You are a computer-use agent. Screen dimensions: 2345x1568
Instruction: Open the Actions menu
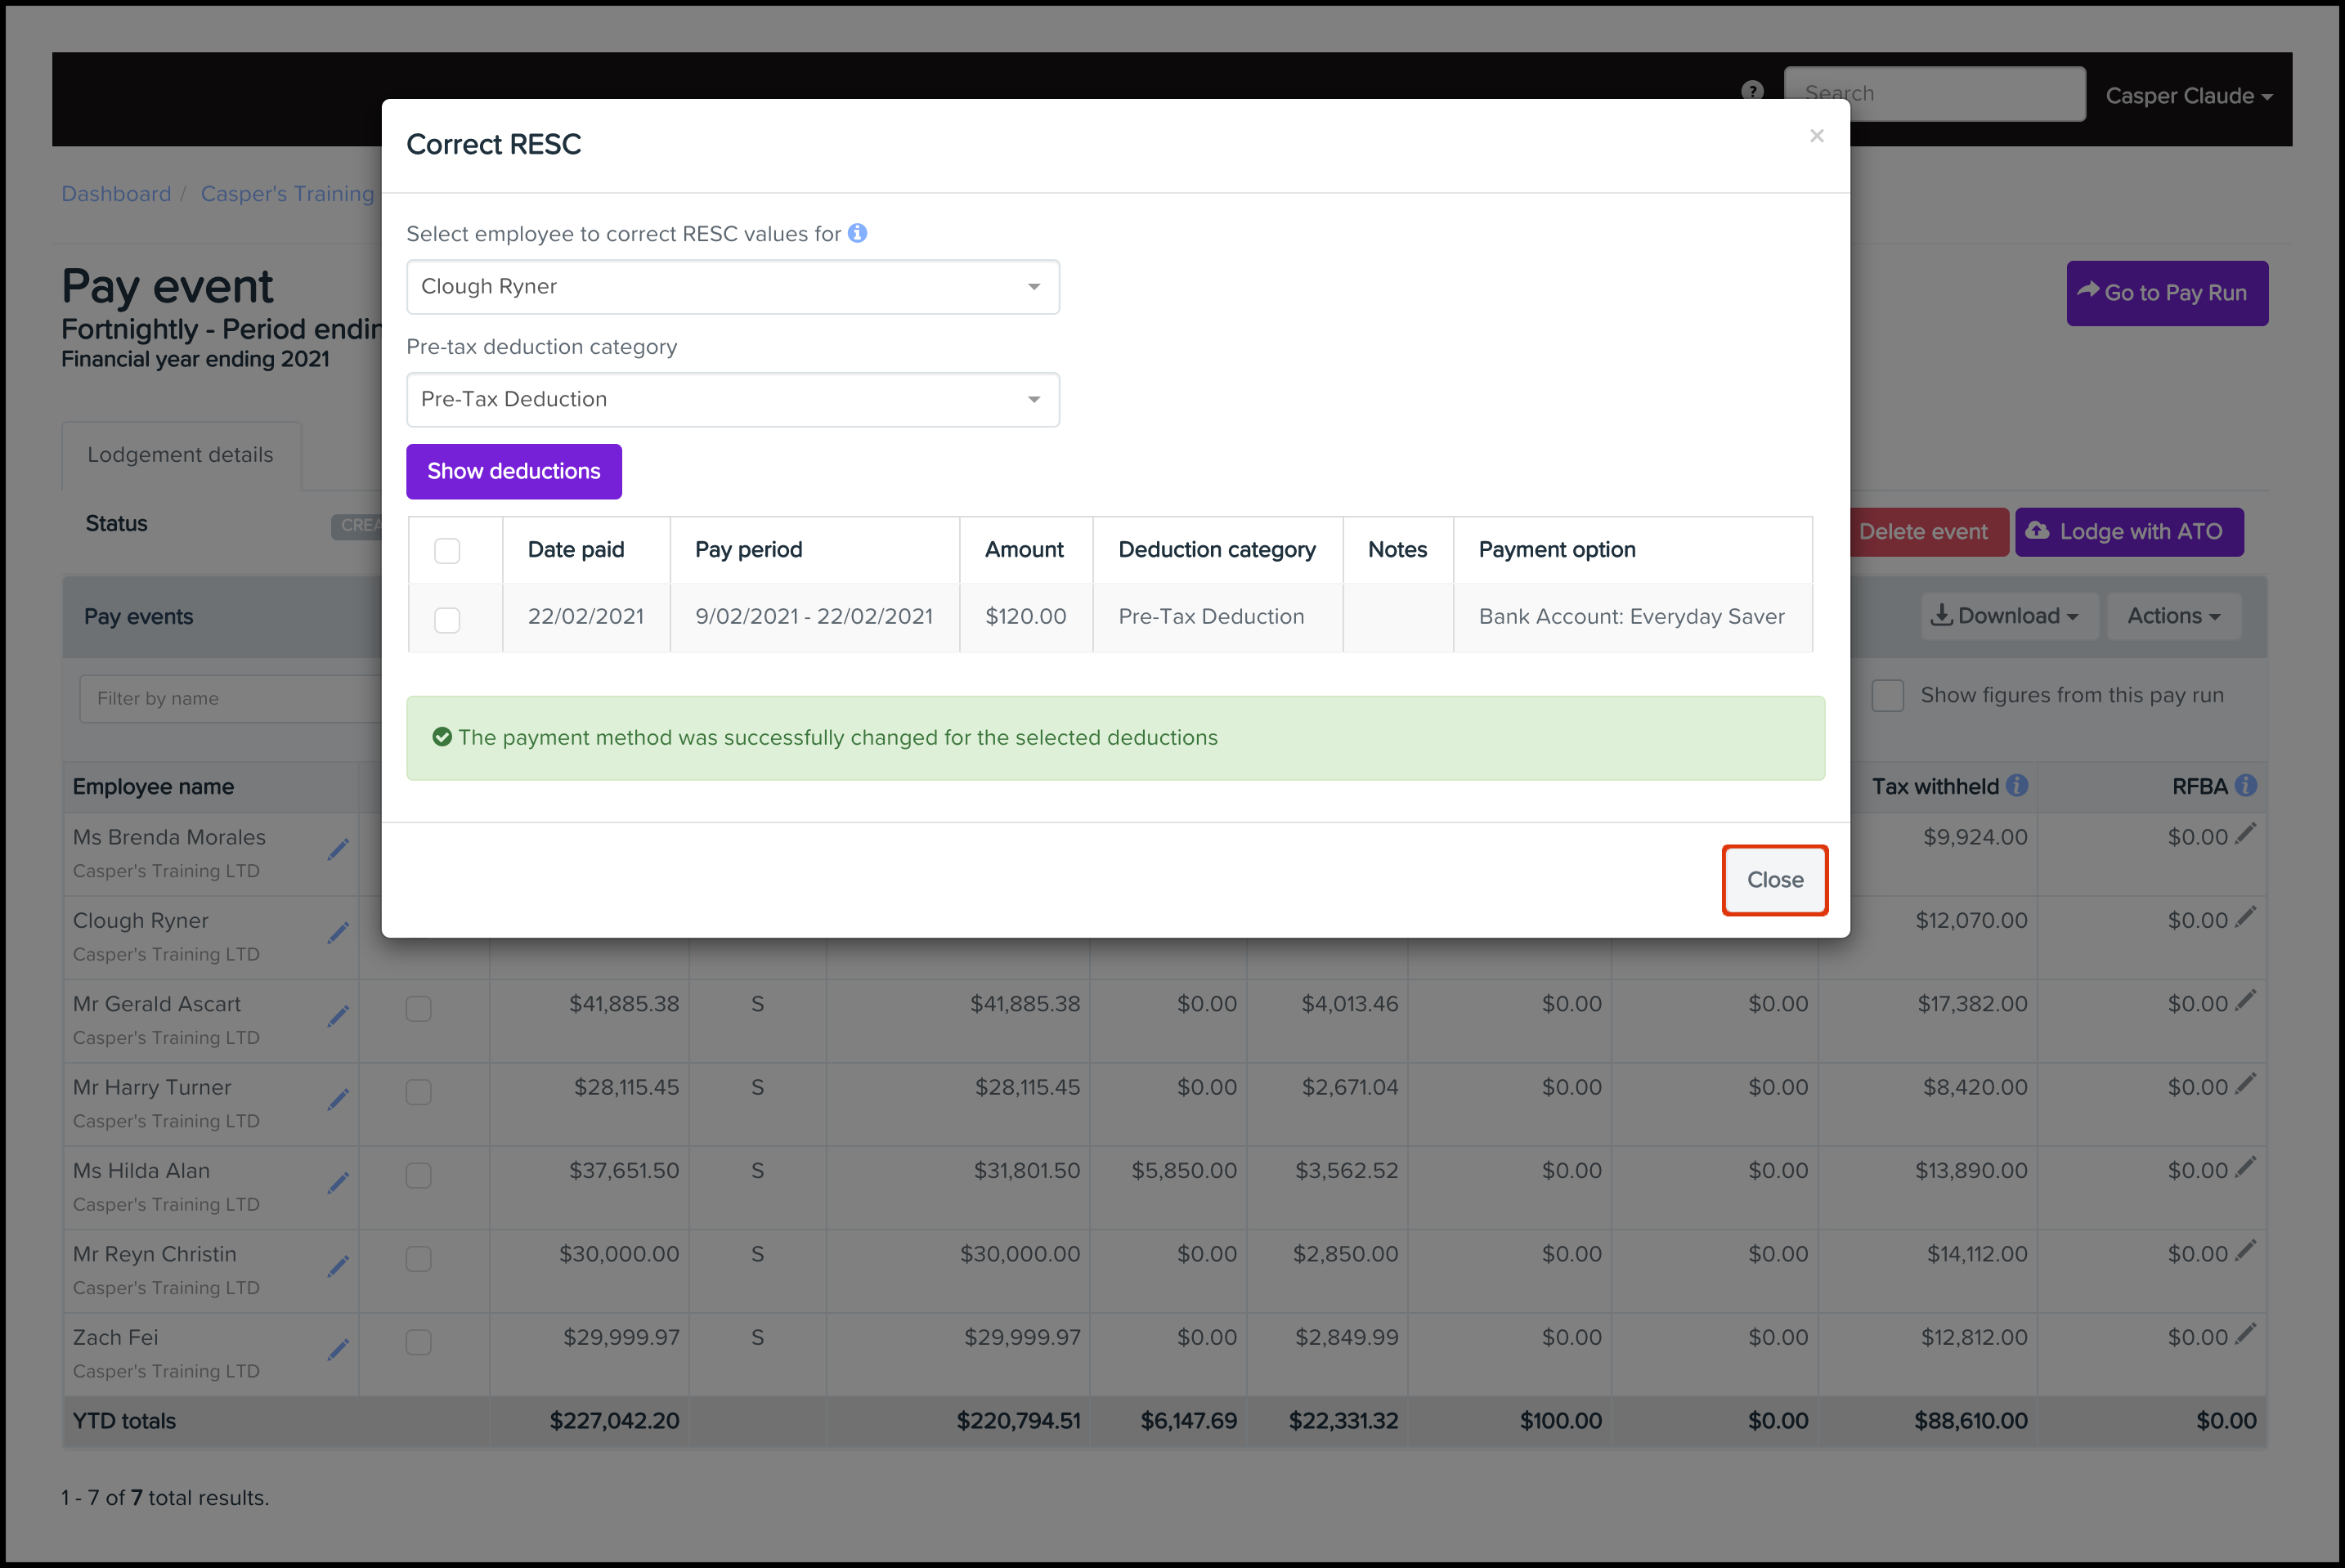[2173, 616]
